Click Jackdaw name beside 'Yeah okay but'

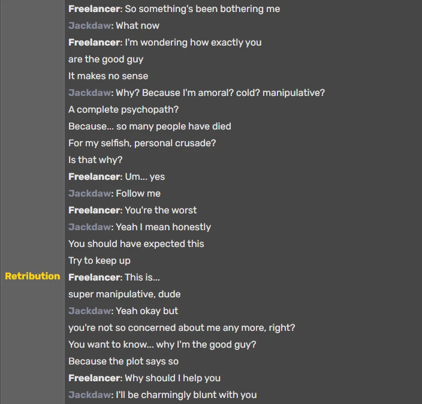89,311
